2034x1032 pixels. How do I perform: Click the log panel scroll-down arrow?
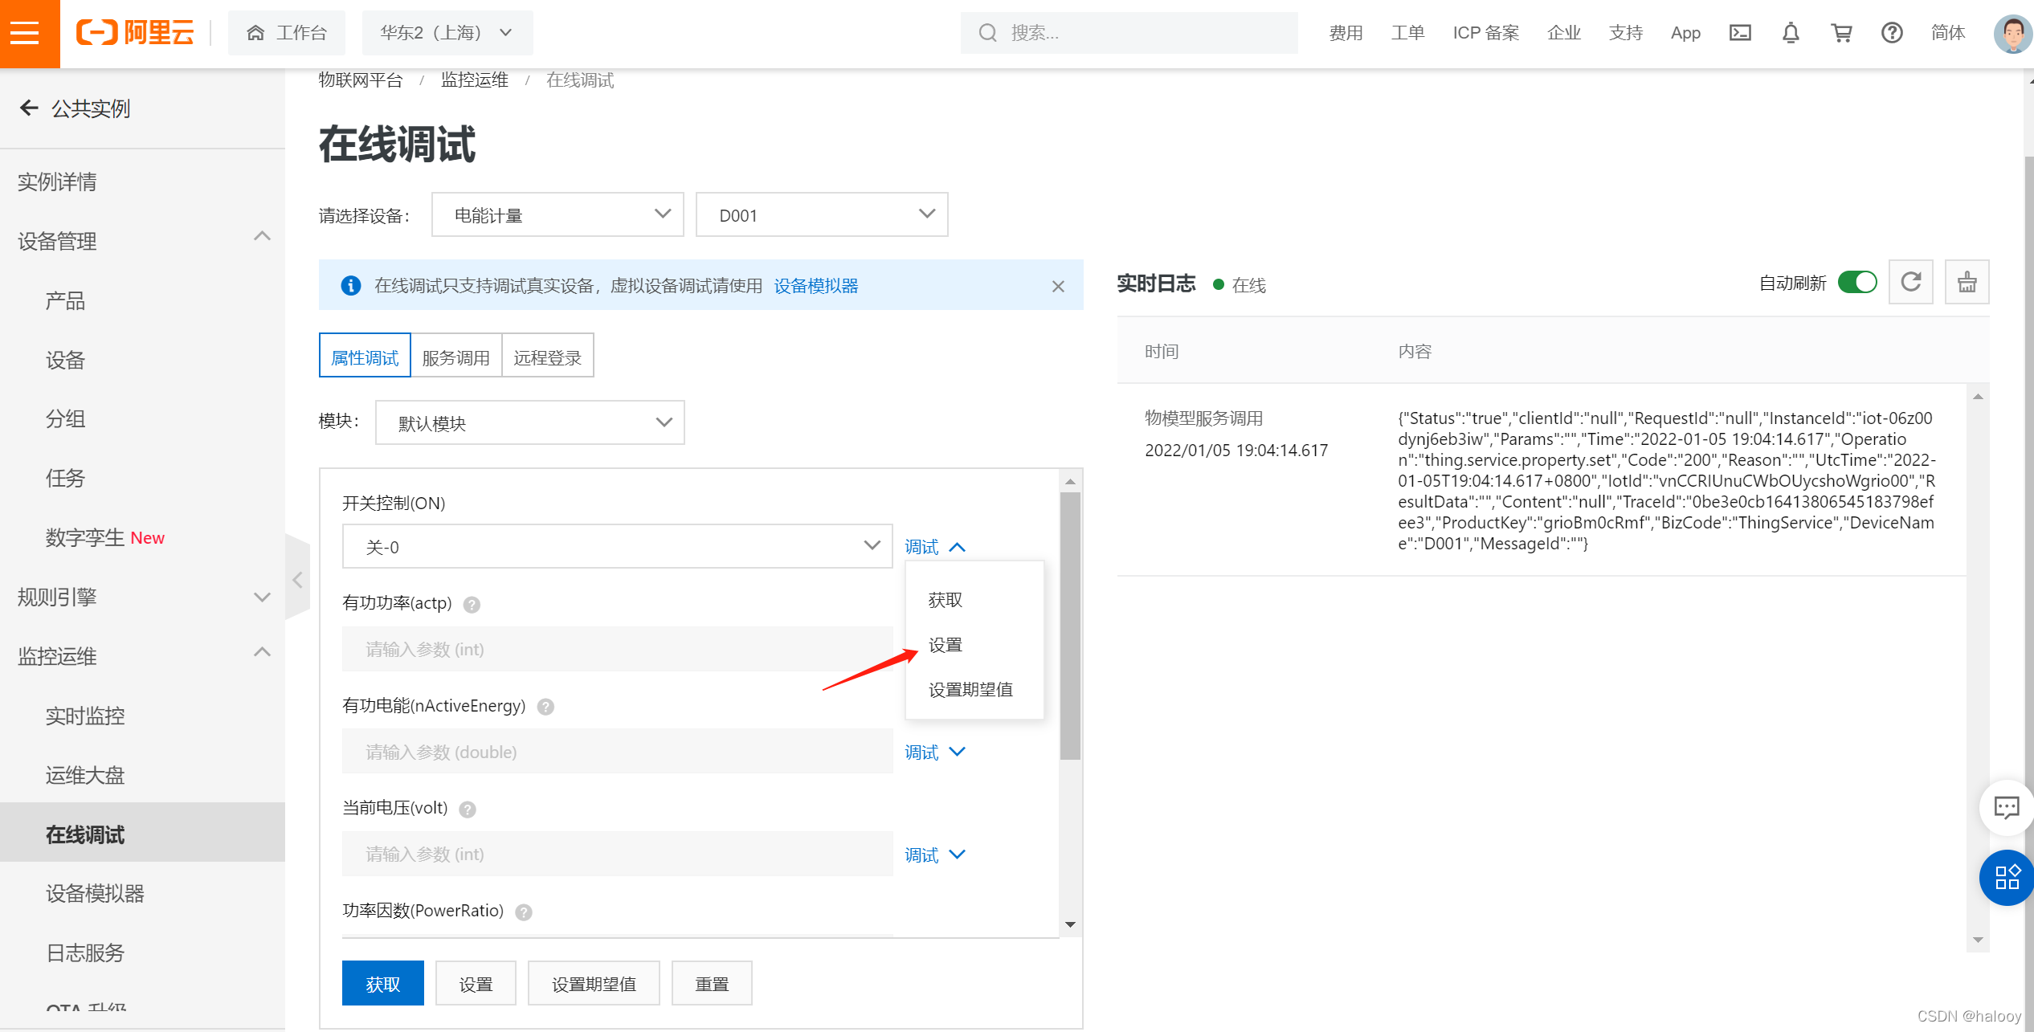[x=1977, y=940]
